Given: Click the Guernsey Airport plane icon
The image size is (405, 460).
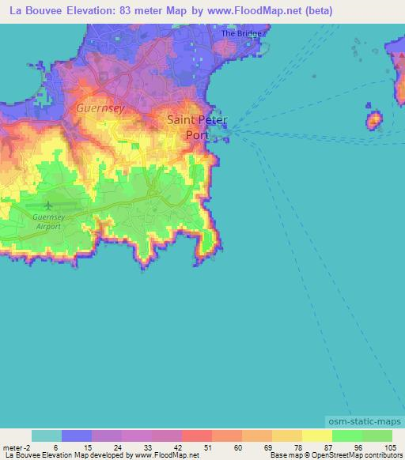Looking at the screenshot, I should [x=48, y=205].
